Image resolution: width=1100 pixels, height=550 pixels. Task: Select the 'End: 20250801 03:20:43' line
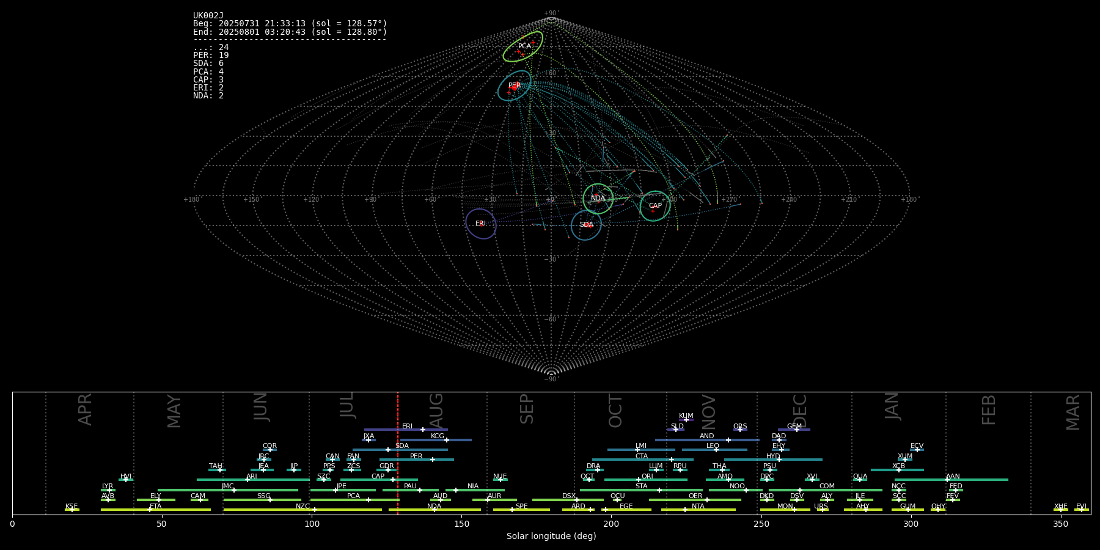click(290, 32)
